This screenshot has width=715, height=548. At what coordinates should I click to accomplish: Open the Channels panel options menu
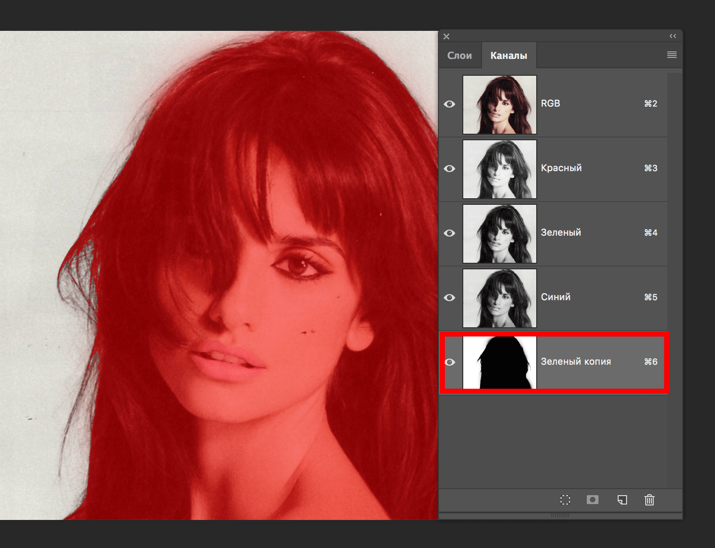[x=671, y=55]
